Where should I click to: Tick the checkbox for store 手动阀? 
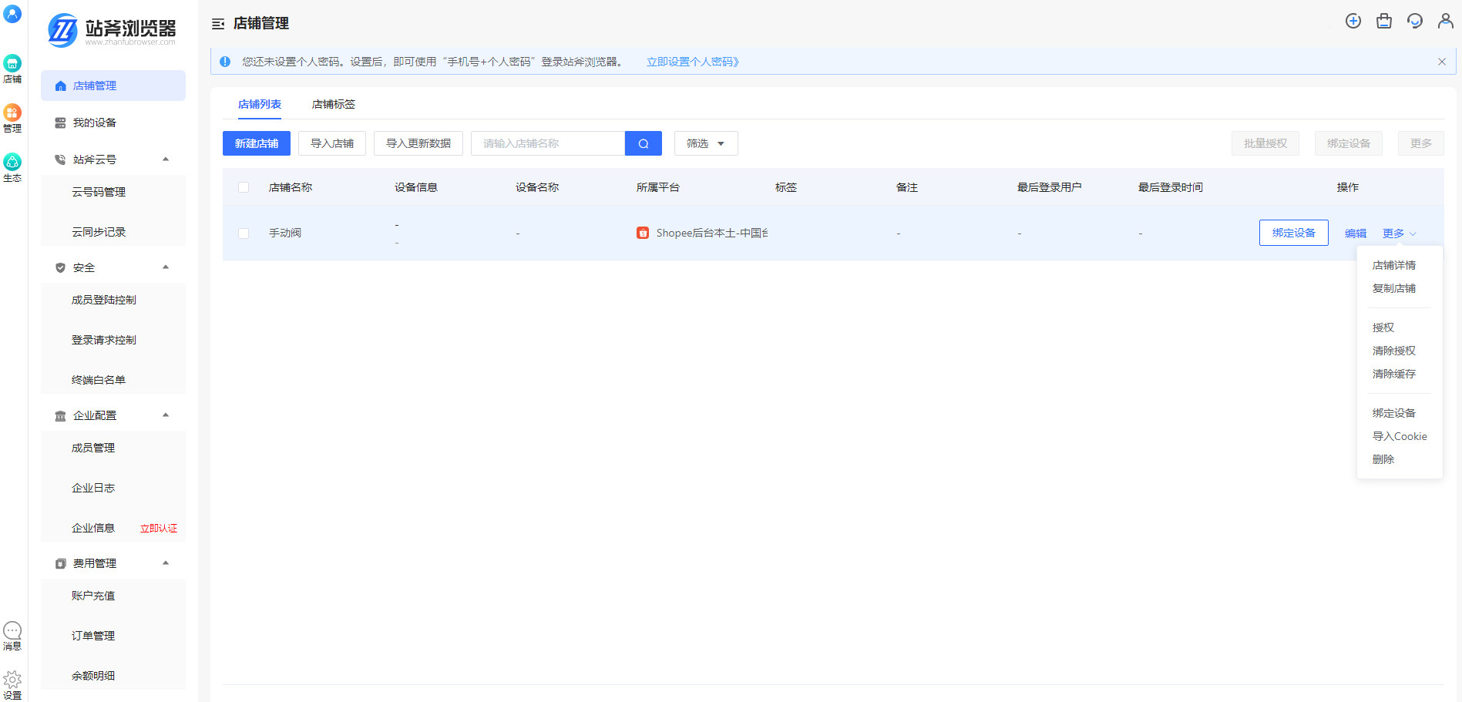pos(244,233)
